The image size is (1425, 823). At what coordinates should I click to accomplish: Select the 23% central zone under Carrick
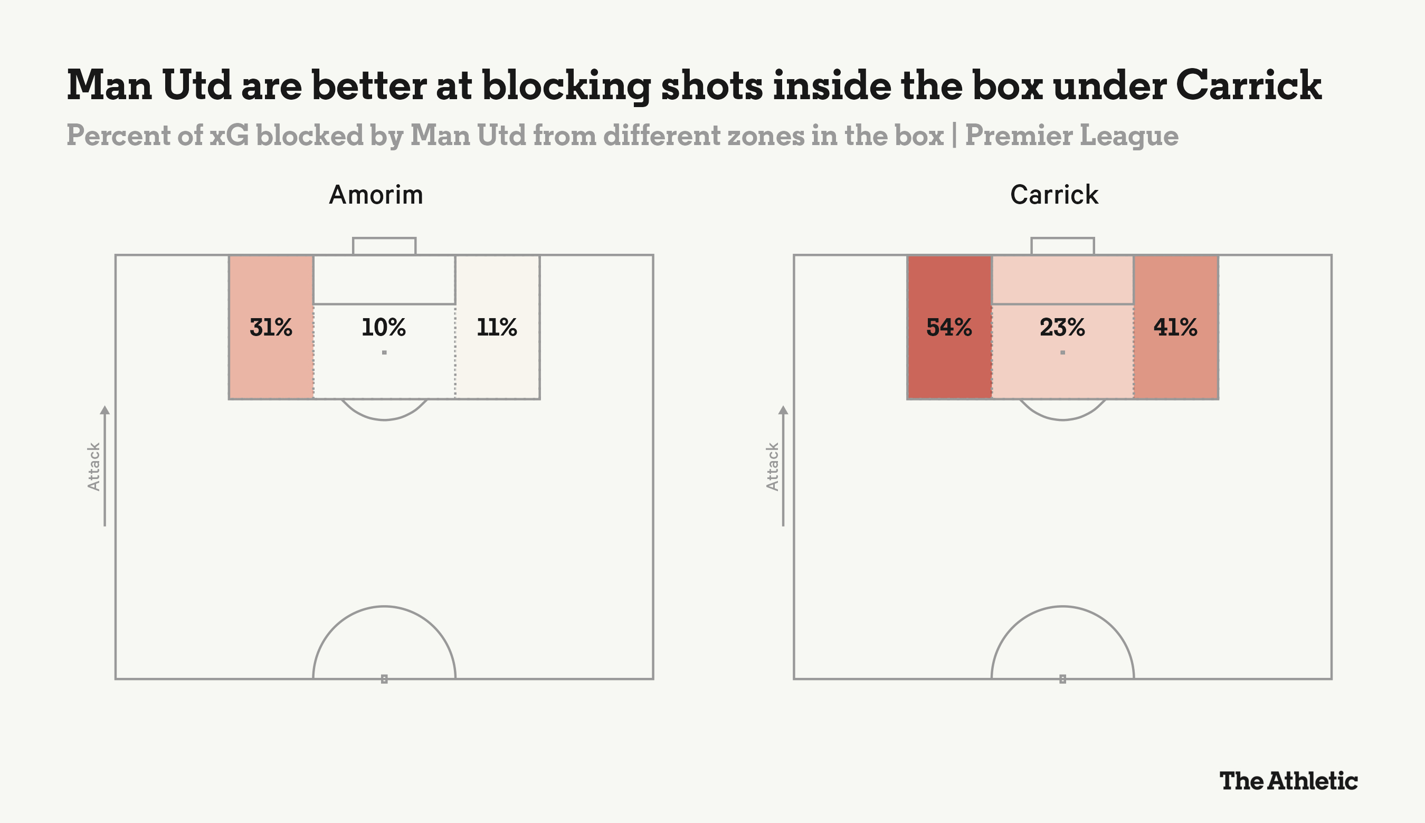(1062, 351)
